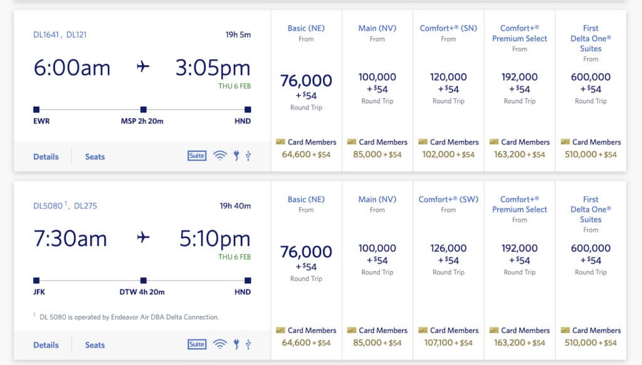
Task: Select Basic (NE) 76,000 fare on EWR flight
Action: [306, 87]
